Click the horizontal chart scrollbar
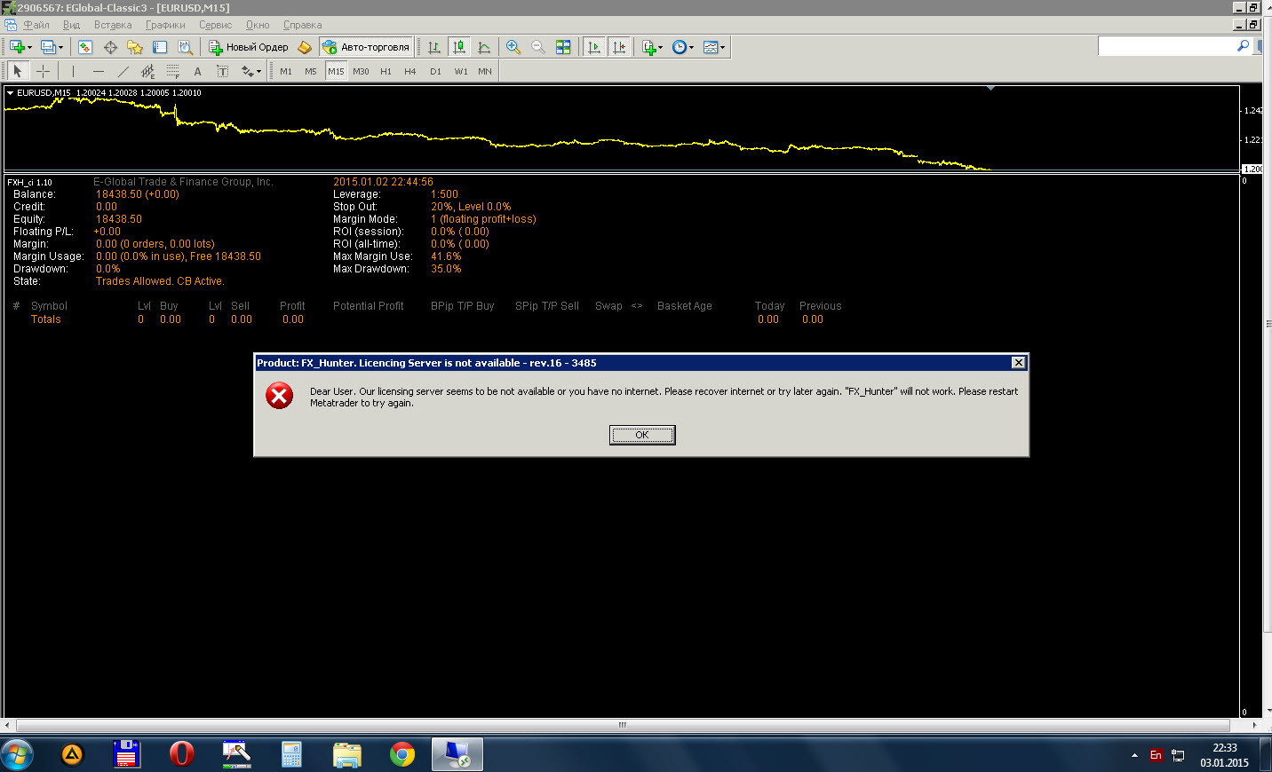 (623, 725)
